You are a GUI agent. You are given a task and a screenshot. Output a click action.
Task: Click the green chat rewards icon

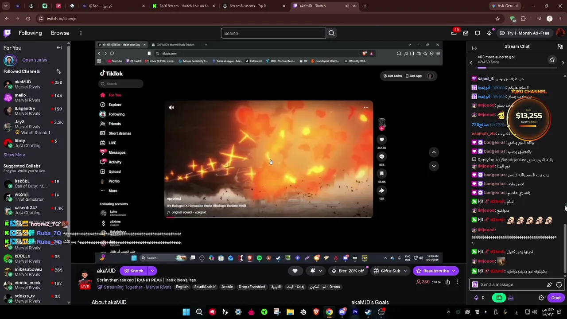(x=499, y=298)
